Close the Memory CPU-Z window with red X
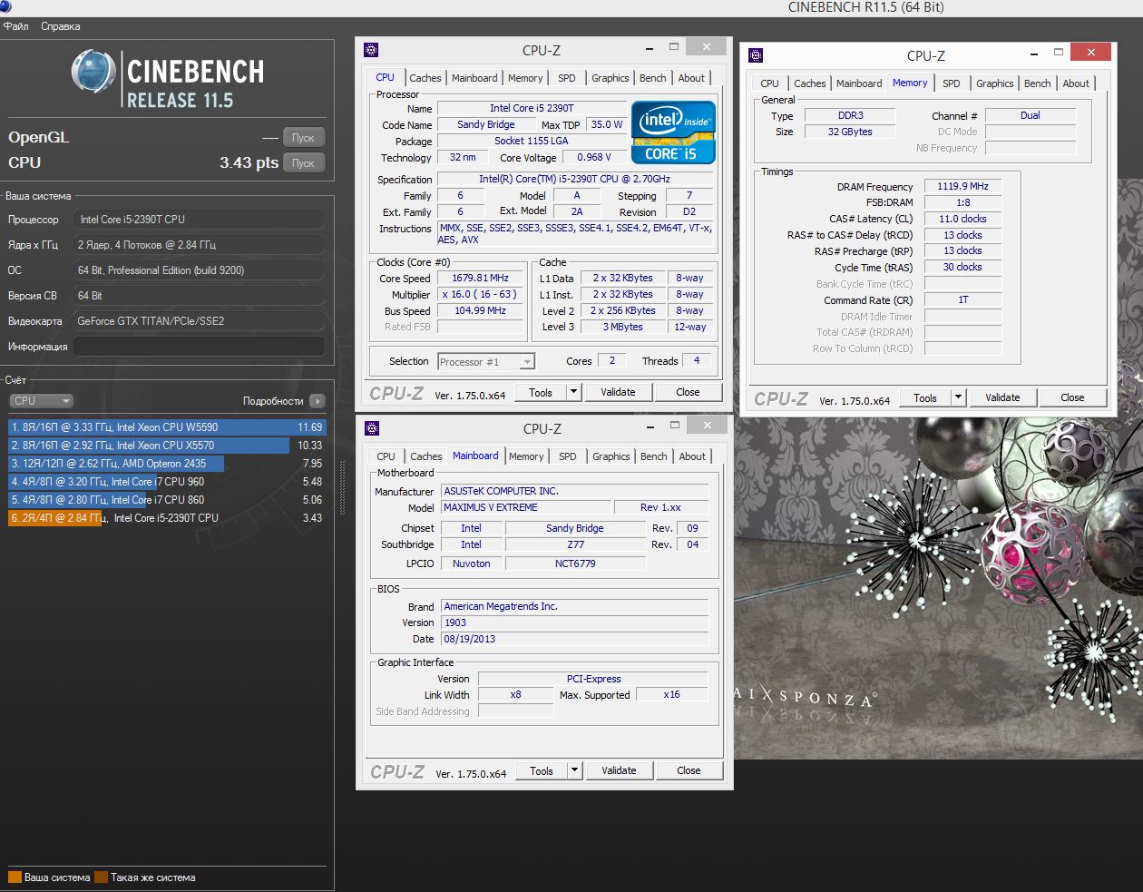 tap(1090, 52)
